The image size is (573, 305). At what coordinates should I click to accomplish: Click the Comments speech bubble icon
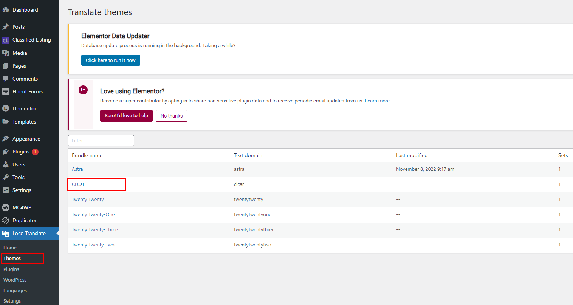[6, 79]
